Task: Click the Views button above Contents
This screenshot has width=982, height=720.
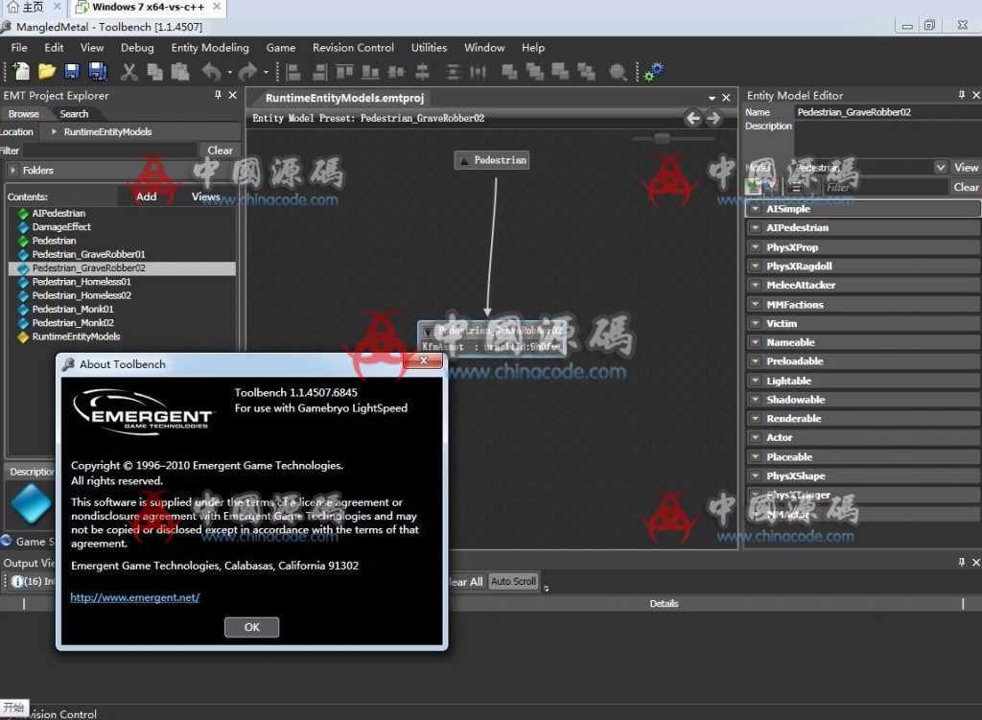Action: [205, 197]
